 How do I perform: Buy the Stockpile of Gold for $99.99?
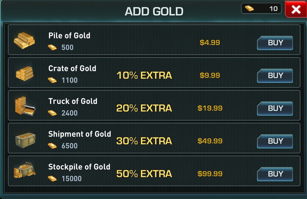click(275, 174)
